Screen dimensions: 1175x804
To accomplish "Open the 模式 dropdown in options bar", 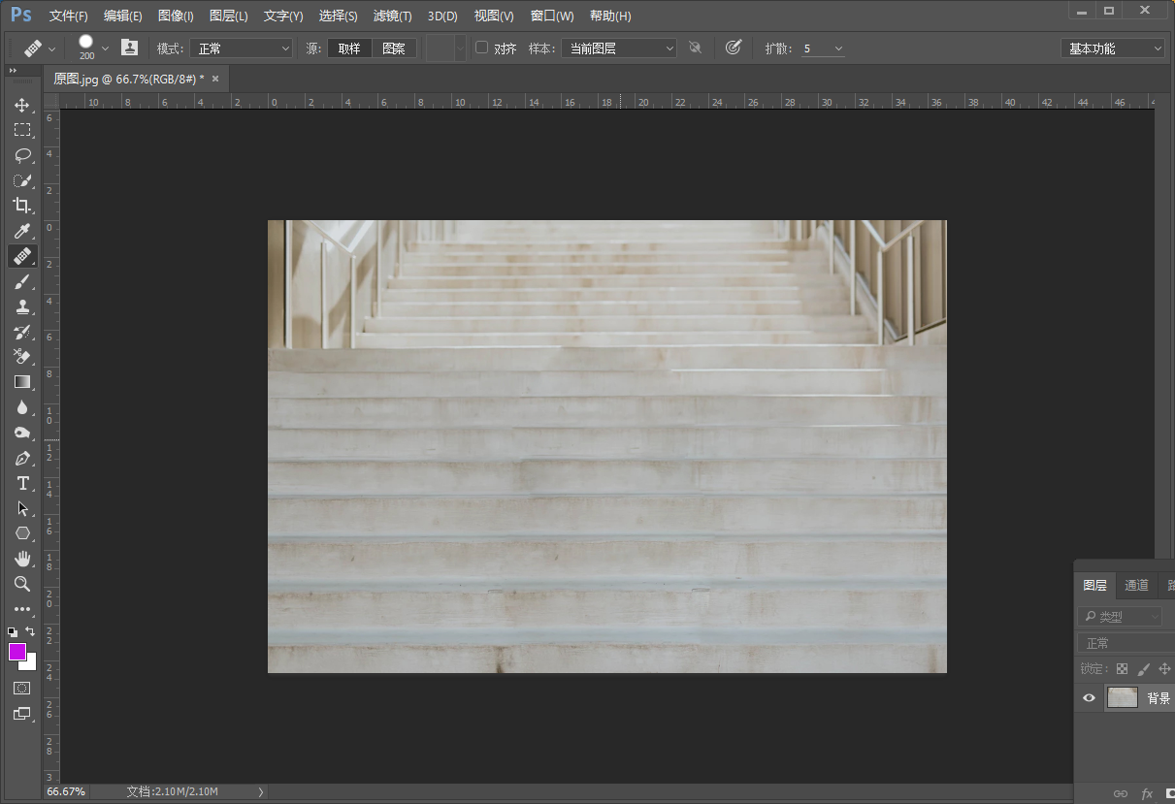I will [241, 48].
